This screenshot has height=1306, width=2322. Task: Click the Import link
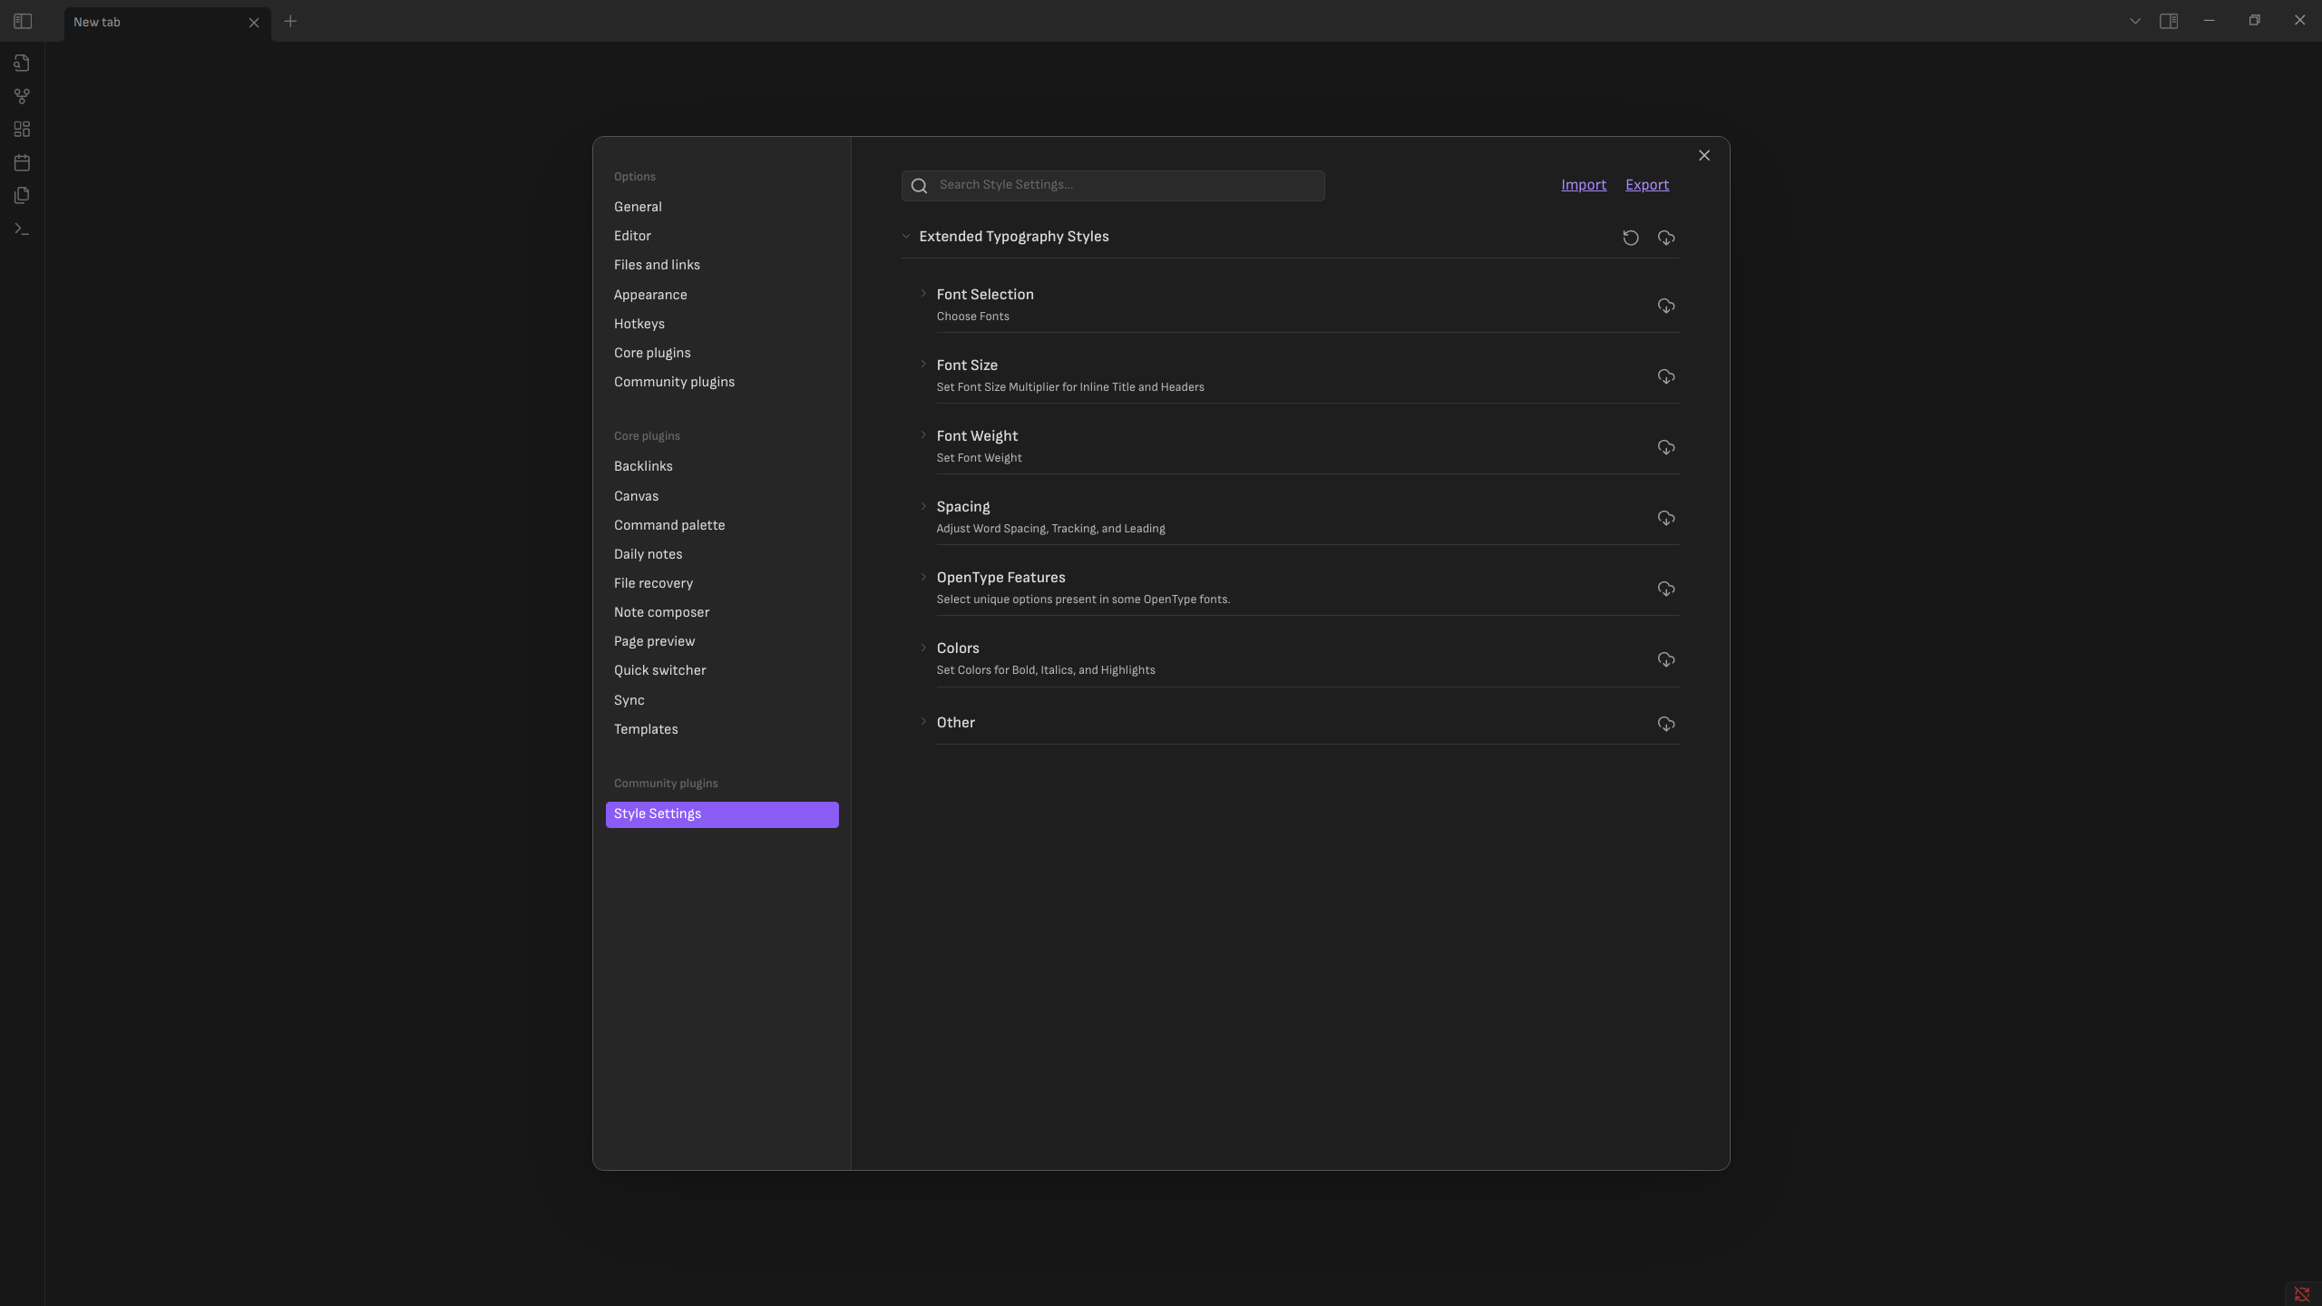tap(1583, 185)
